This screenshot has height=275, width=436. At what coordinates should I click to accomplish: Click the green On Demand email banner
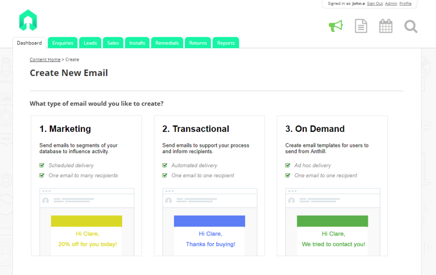pos(332,221)
